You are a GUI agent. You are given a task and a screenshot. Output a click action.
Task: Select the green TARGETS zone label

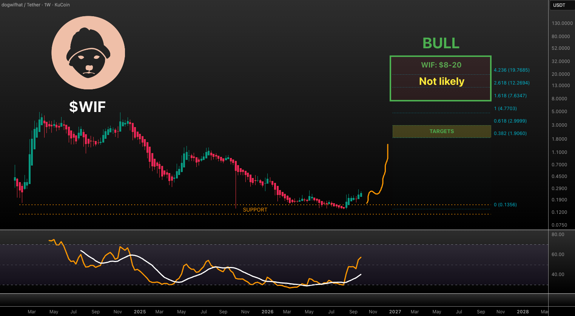(x=442, y=131)
